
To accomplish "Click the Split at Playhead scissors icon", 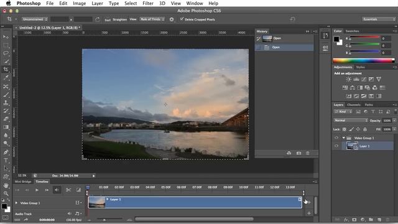I will (68, 190).
